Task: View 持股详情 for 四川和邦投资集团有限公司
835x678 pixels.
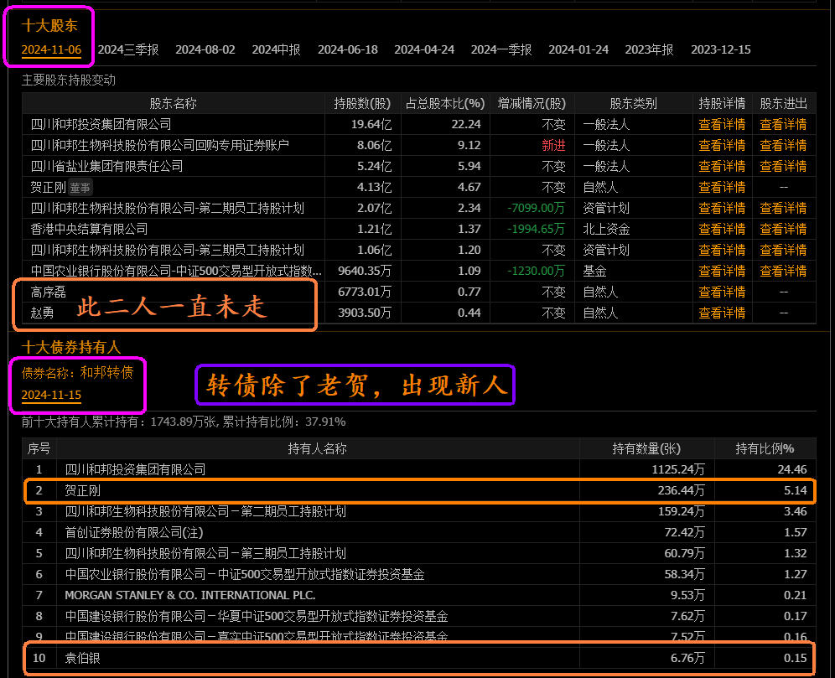Action: (x=722, y=125)
